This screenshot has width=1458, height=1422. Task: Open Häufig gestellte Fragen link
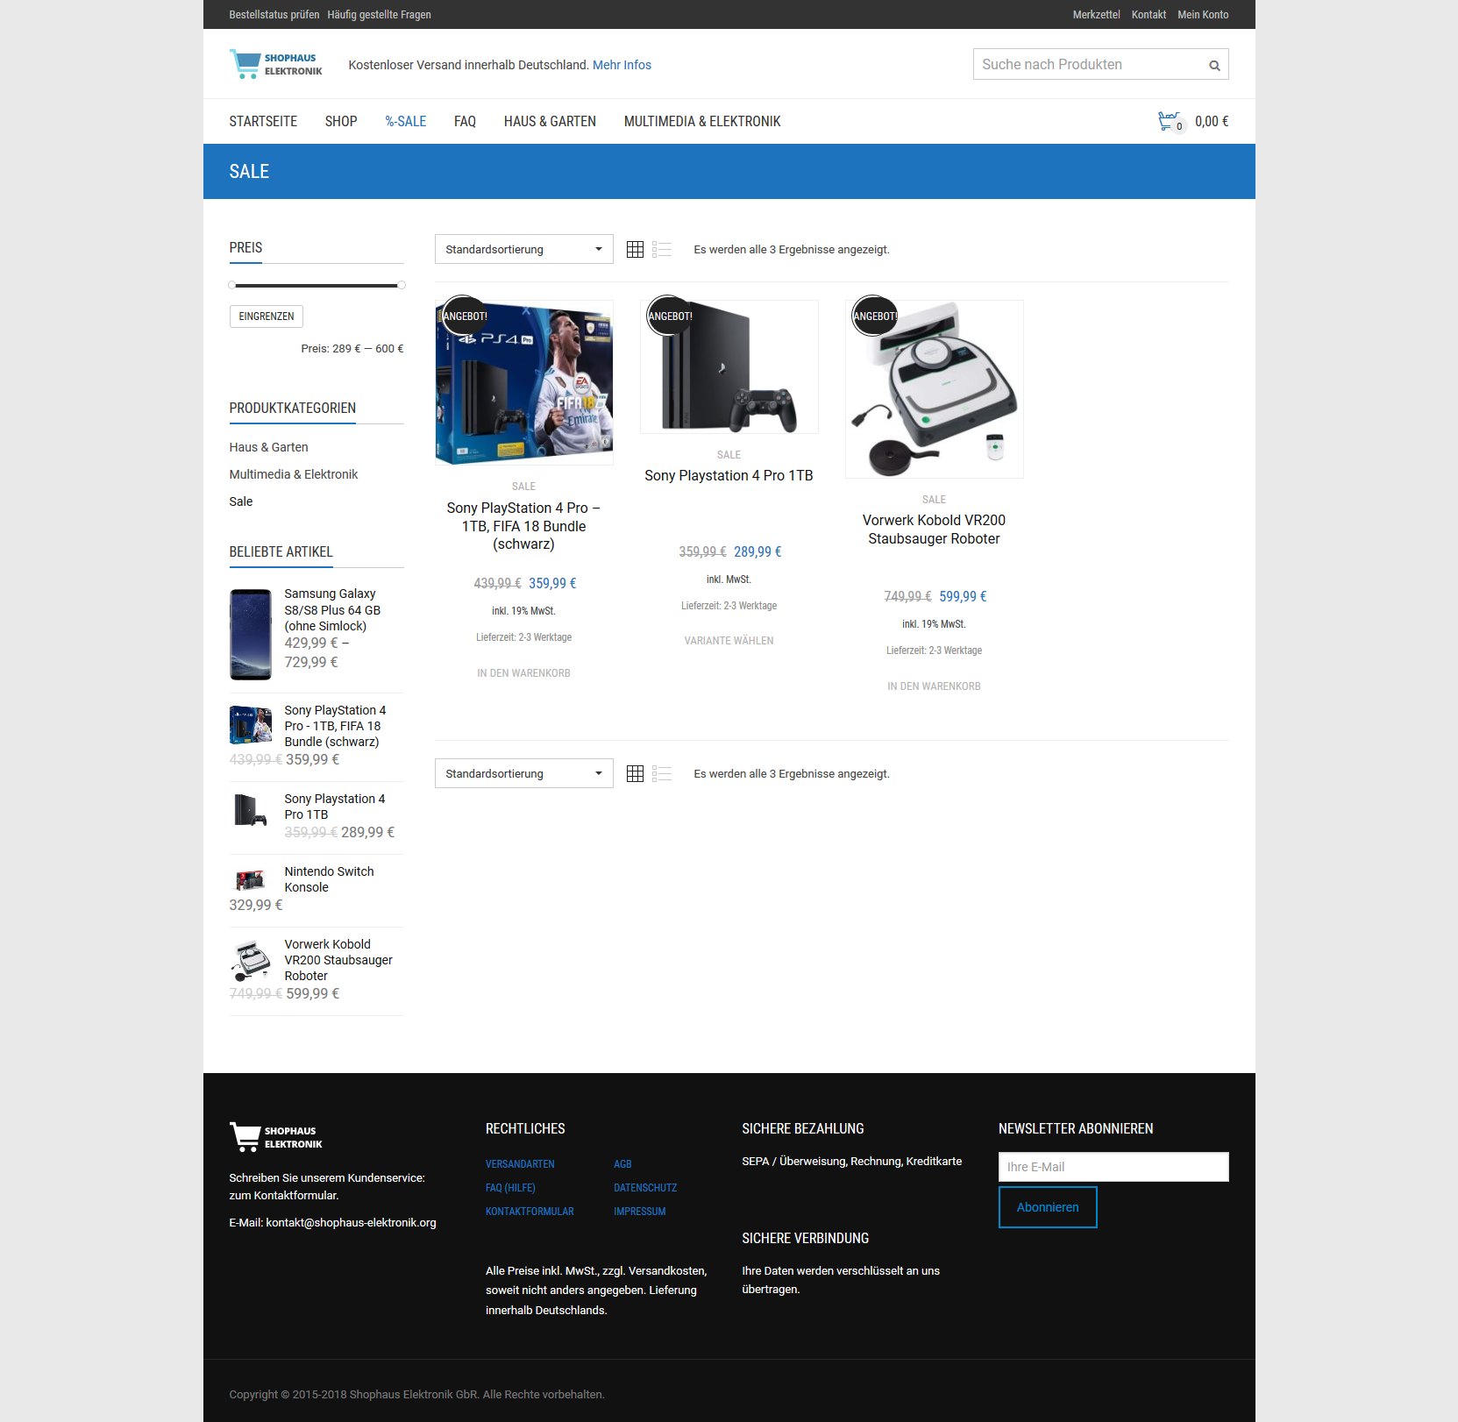[379, 15]
